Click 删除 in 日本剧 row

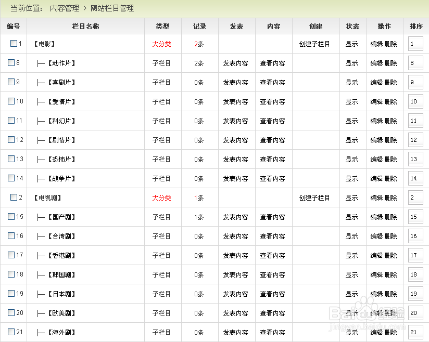coord(390,294)
